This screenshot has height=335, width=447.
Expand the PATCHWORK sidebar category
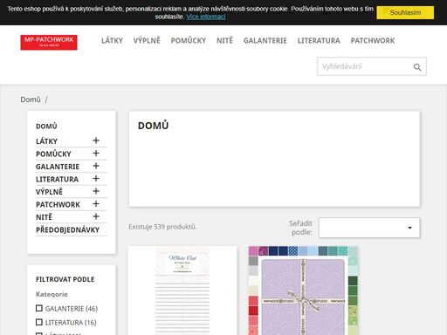click(x=96, y=204)
